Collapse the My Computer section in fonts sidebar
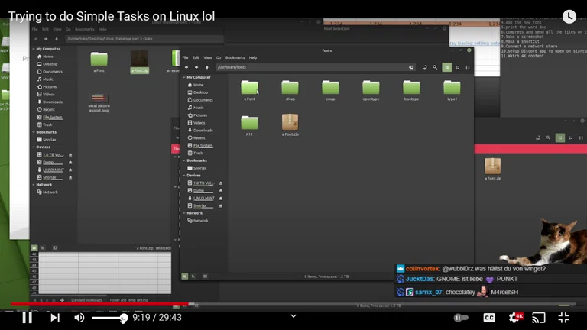This screenshot has width=587, height=330. [184, 77]
